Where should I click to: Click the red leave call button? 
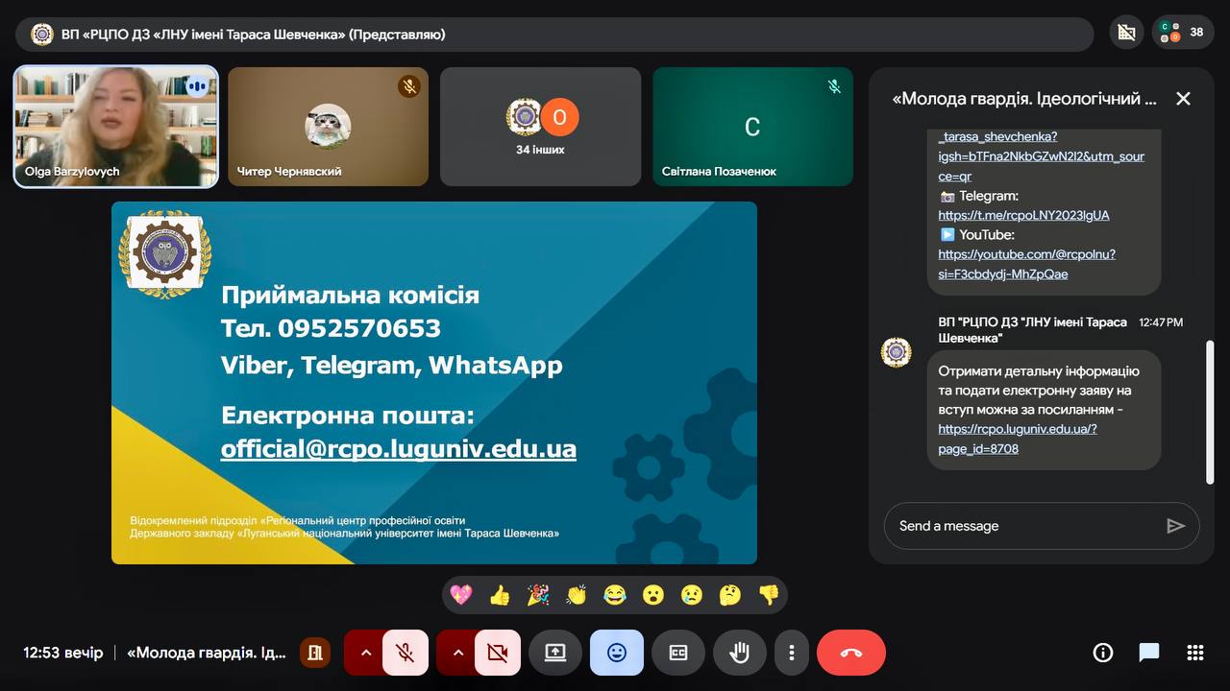click(850, 653)
